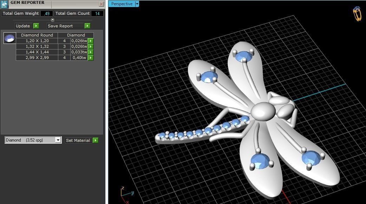Viewport: 366px width, 204px height.
Task: Click the Save Report button
Action: coord(65,26)
